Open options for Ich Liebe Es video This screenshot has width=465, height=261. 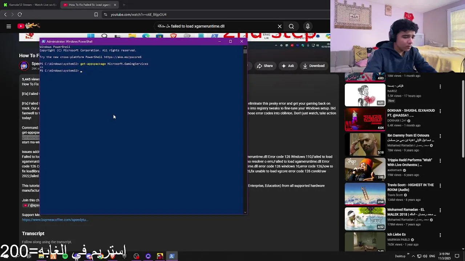coord(440,235)
